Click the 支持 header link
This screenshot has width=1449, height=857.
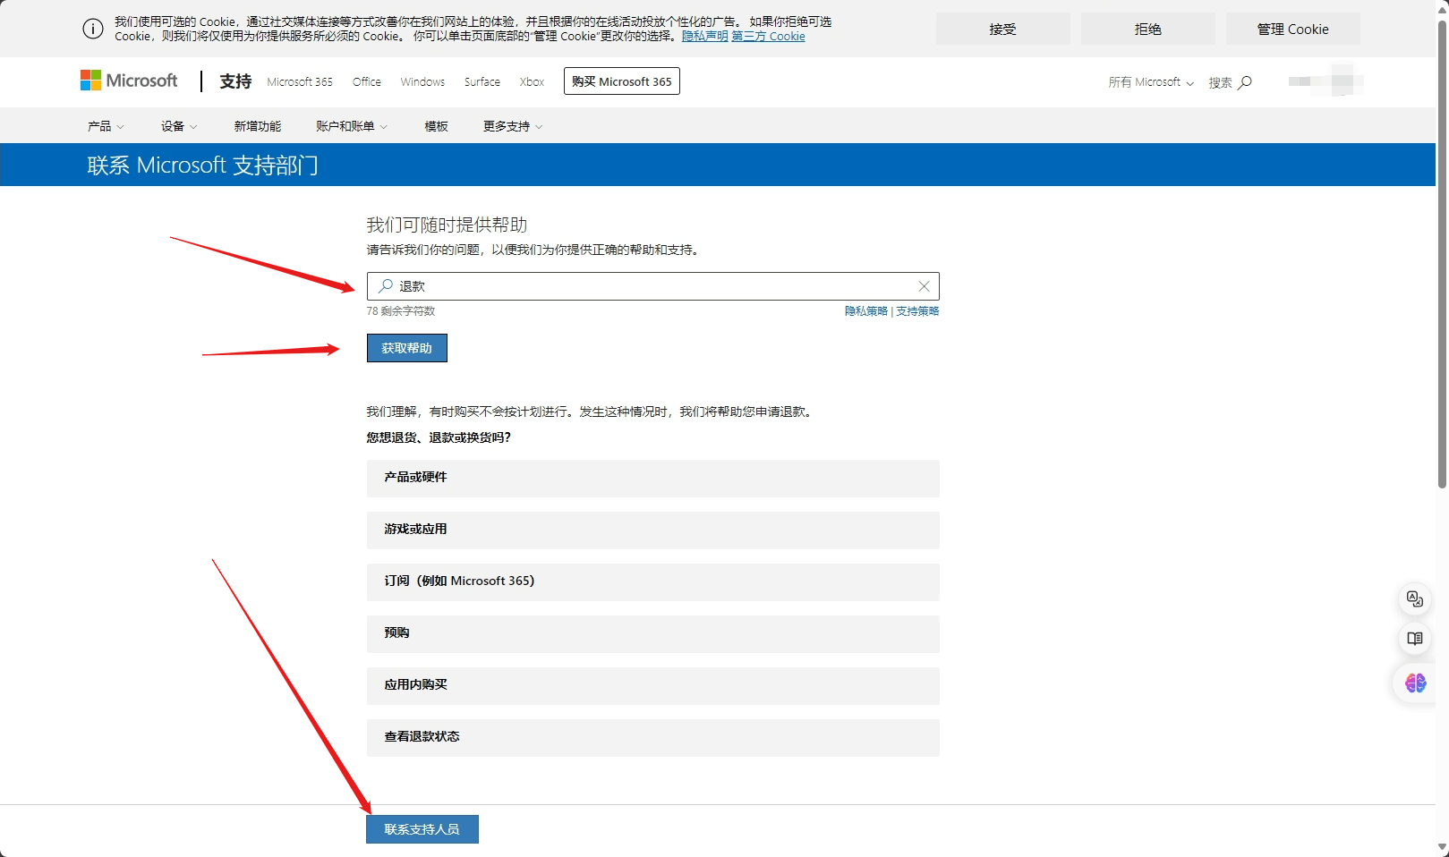(235, 81)
